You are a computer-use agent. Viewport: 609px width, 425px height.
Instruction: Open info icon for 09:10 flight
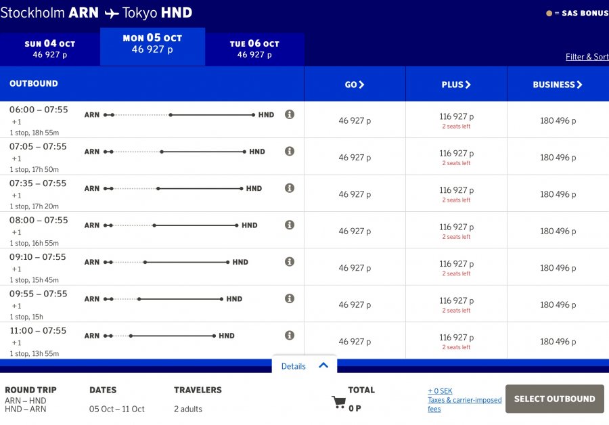(290, 262)
